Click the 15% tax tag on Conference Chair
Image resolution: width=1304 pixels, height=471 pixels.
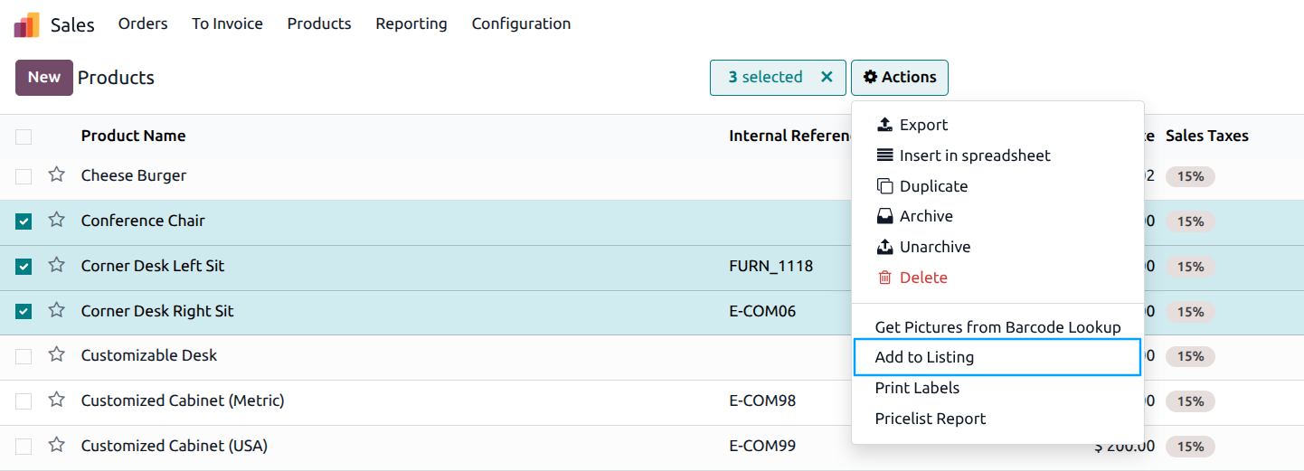tap(1190, 221)
